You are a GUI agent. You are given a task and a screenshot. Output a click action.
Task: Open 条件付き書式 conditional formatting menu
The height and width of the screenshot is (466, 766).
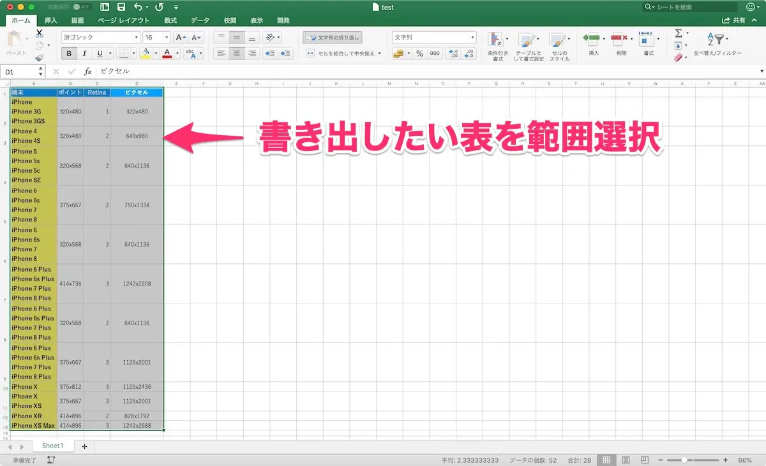pos(498,46)
